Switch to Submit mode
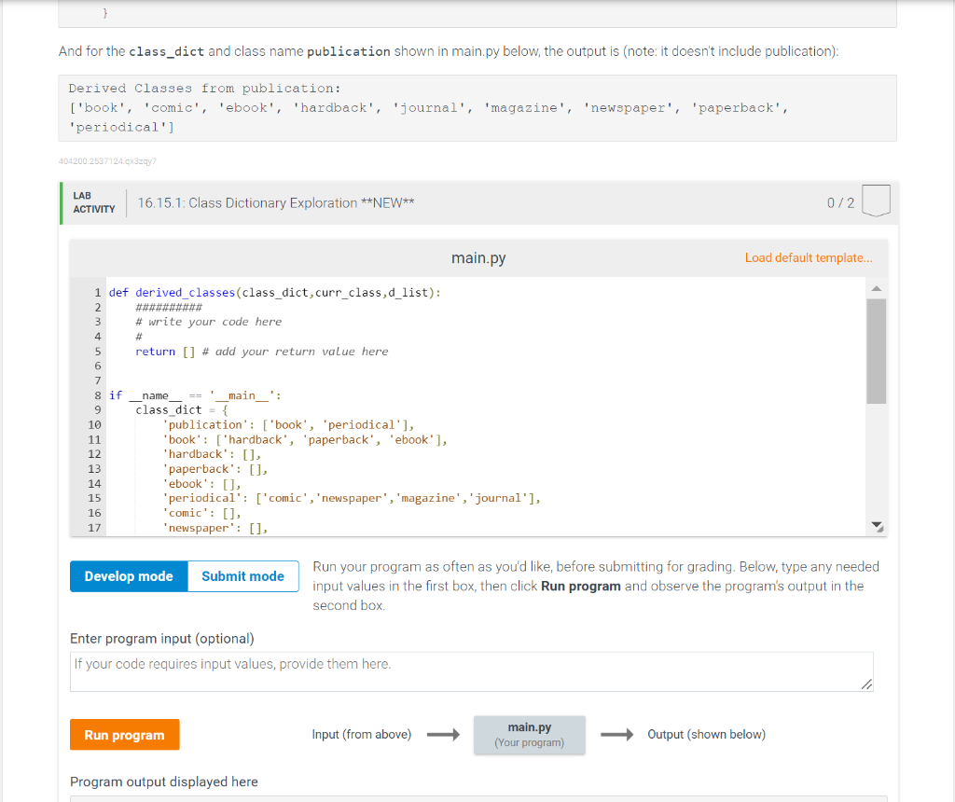This screenshot has width=955, height=802. point(242,575)
